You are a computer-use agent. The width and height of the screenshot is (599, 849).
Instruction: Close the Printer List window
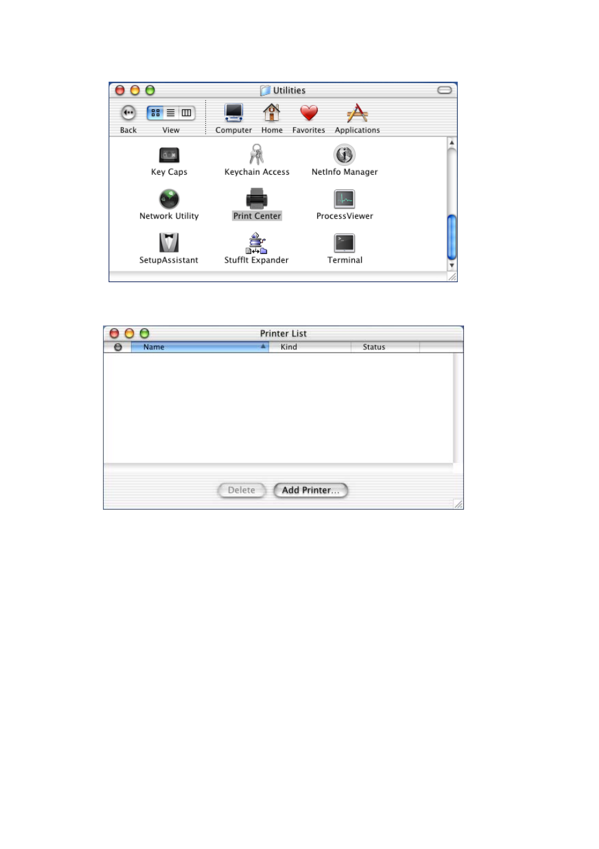pos(114,334)
